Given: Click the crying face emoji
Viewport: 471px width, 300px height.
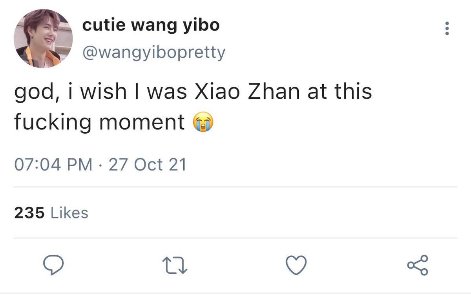Looking at the screenshot, I should coord(203,123).
